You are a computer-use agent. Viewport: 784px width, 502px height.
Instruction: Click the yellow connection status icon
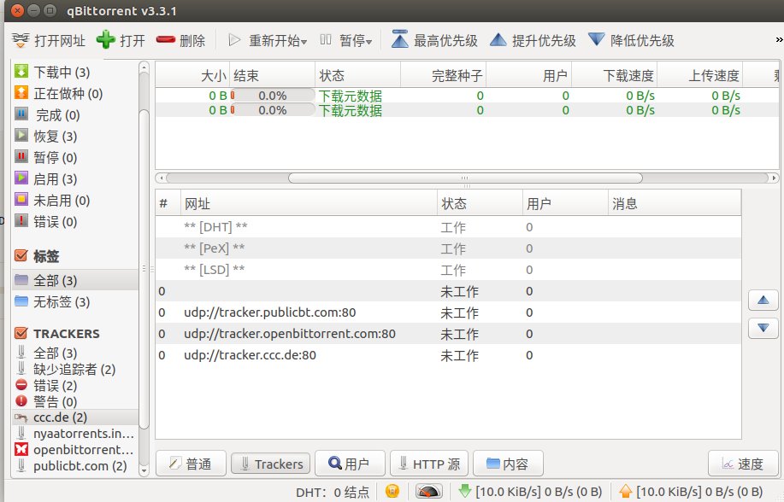392,492
